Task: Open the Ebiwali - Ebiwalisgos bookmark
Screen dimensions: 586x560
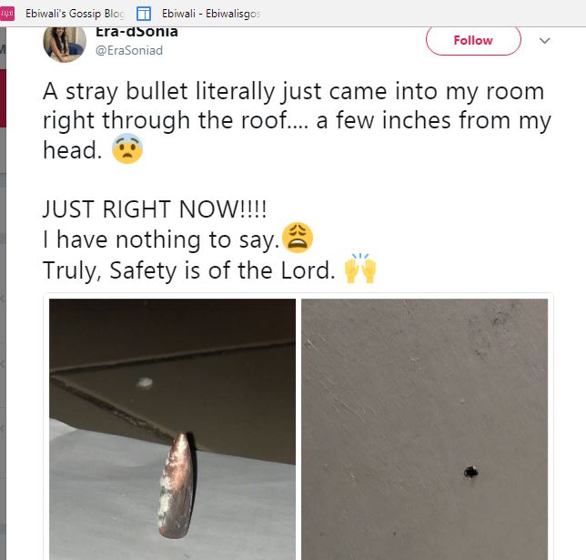Action: click(211, 14)
